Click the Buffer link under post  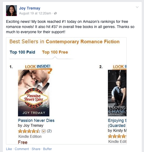point(47,149)
